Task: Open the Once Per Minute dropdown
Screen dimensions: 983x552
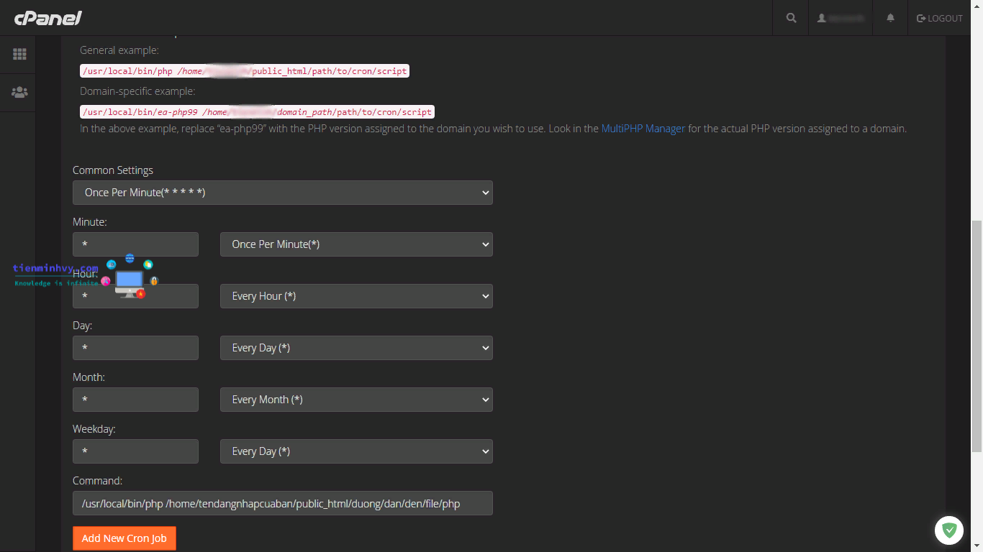Action: 356,244
